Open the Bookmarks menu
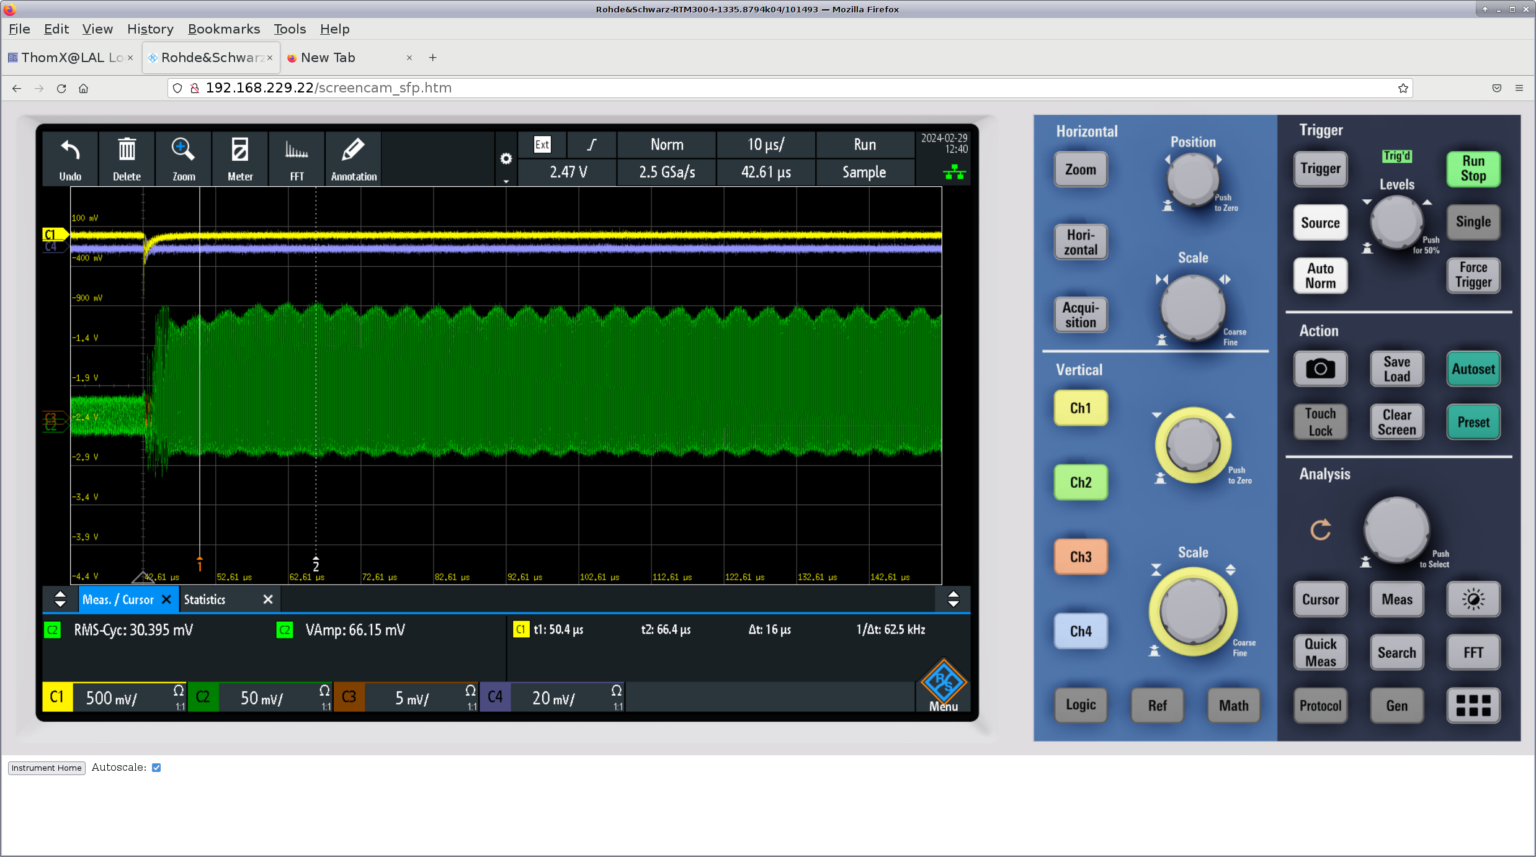This screenshot has width=1536, height=857. point(223,29)
